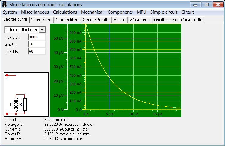
Task: Click the Inductor value input field
Action: [x=37, y=37]
